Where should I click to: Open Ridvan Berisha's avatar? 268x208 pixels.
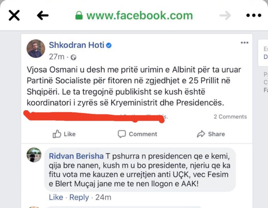click(x=34, y=155)
